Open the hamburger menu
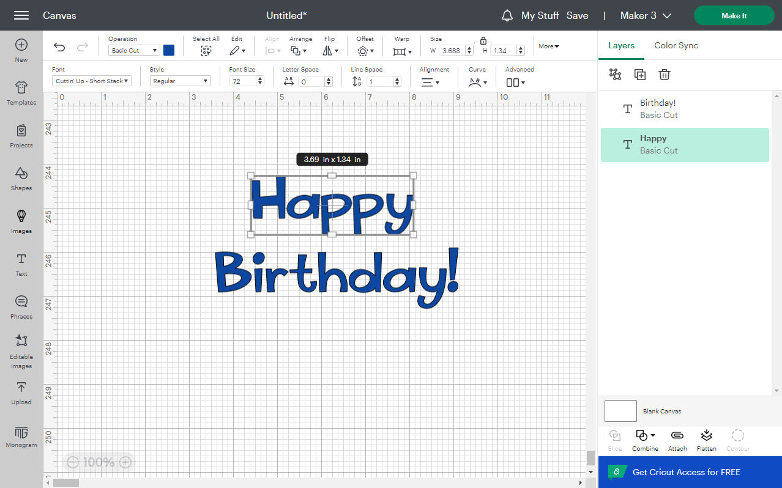The height and width of the screenshot is (488, 782). click(21, 15)
